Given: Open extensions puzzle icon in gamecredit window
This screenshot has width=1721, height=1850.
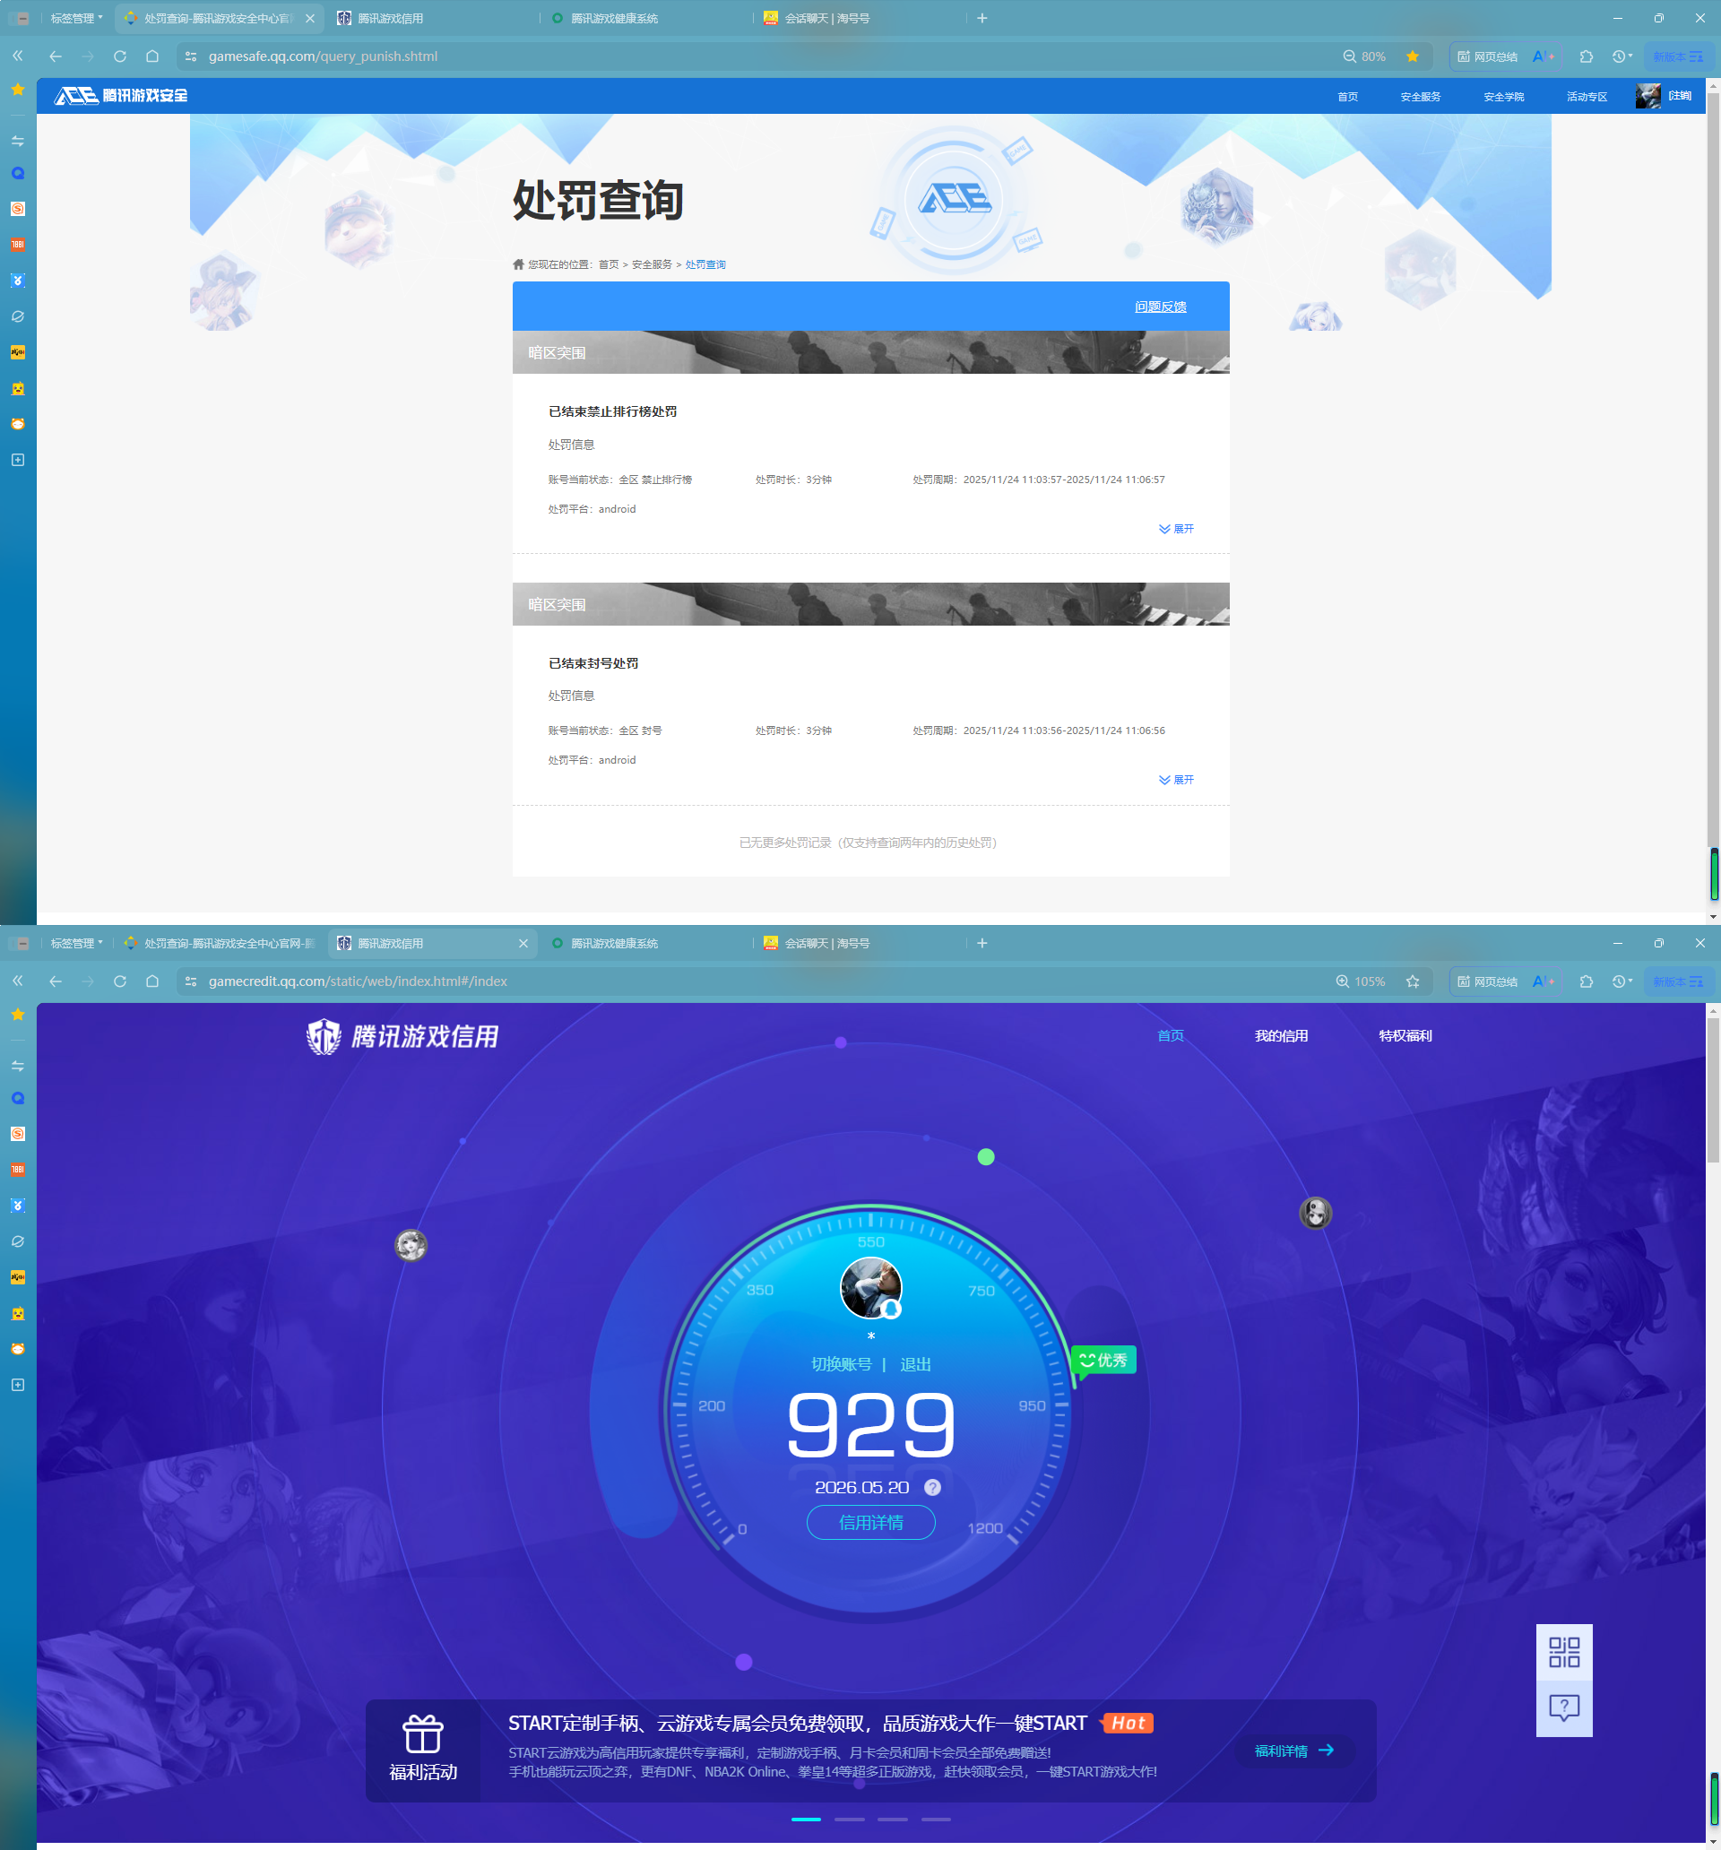Looking at the screenshot, I should (1587, 981).
